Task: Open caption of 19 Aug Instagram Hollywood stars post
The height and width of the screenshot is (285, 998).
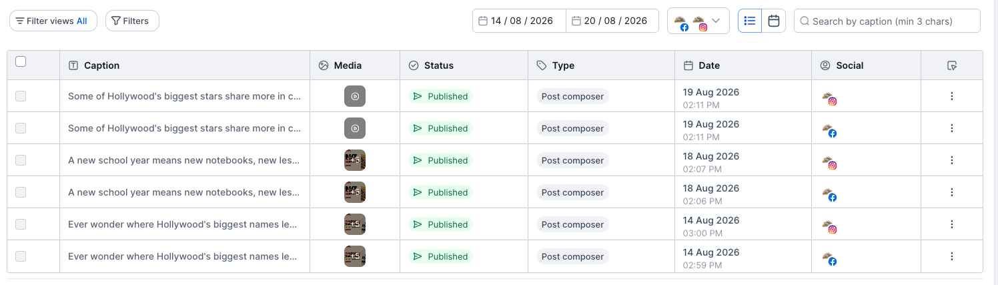Action: pyautogui.click(x=185, y=96)
